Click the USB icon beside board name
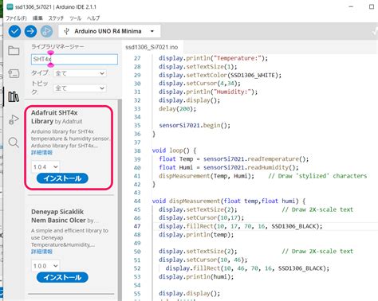Screen dimensions: 378x301 click(67, 31)
